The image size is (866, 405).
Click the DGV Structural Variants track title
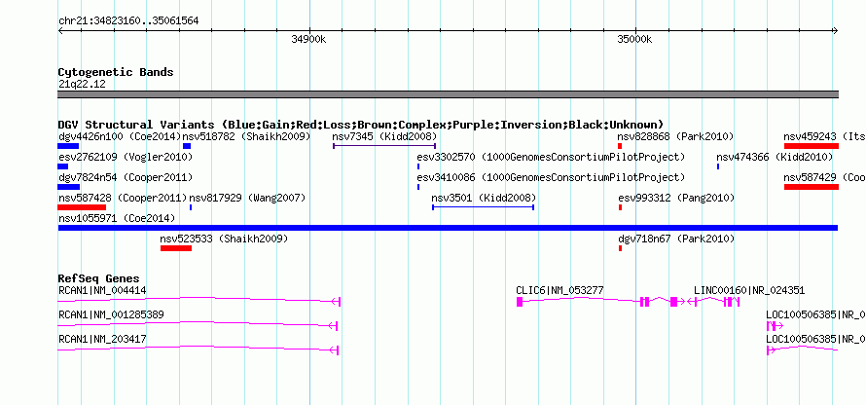point(361,125)
